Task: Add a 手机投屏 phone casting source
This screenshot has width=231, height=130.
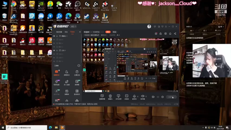Action: point(118,97)
